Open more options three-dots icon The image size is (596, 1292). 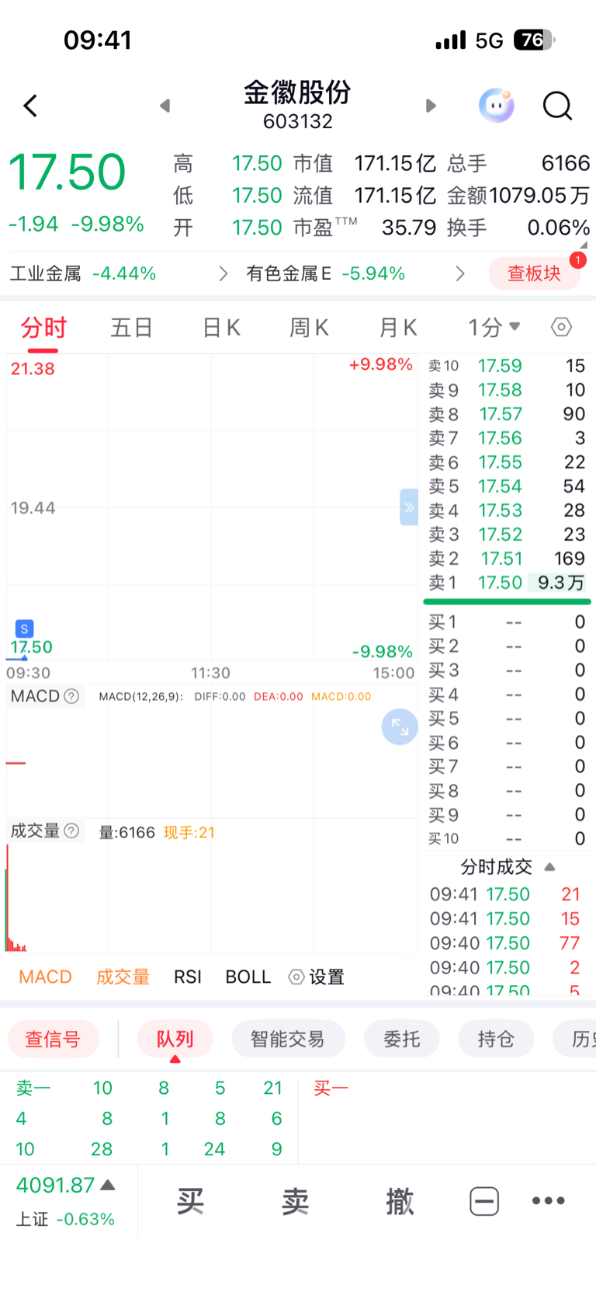(549, 1200)
